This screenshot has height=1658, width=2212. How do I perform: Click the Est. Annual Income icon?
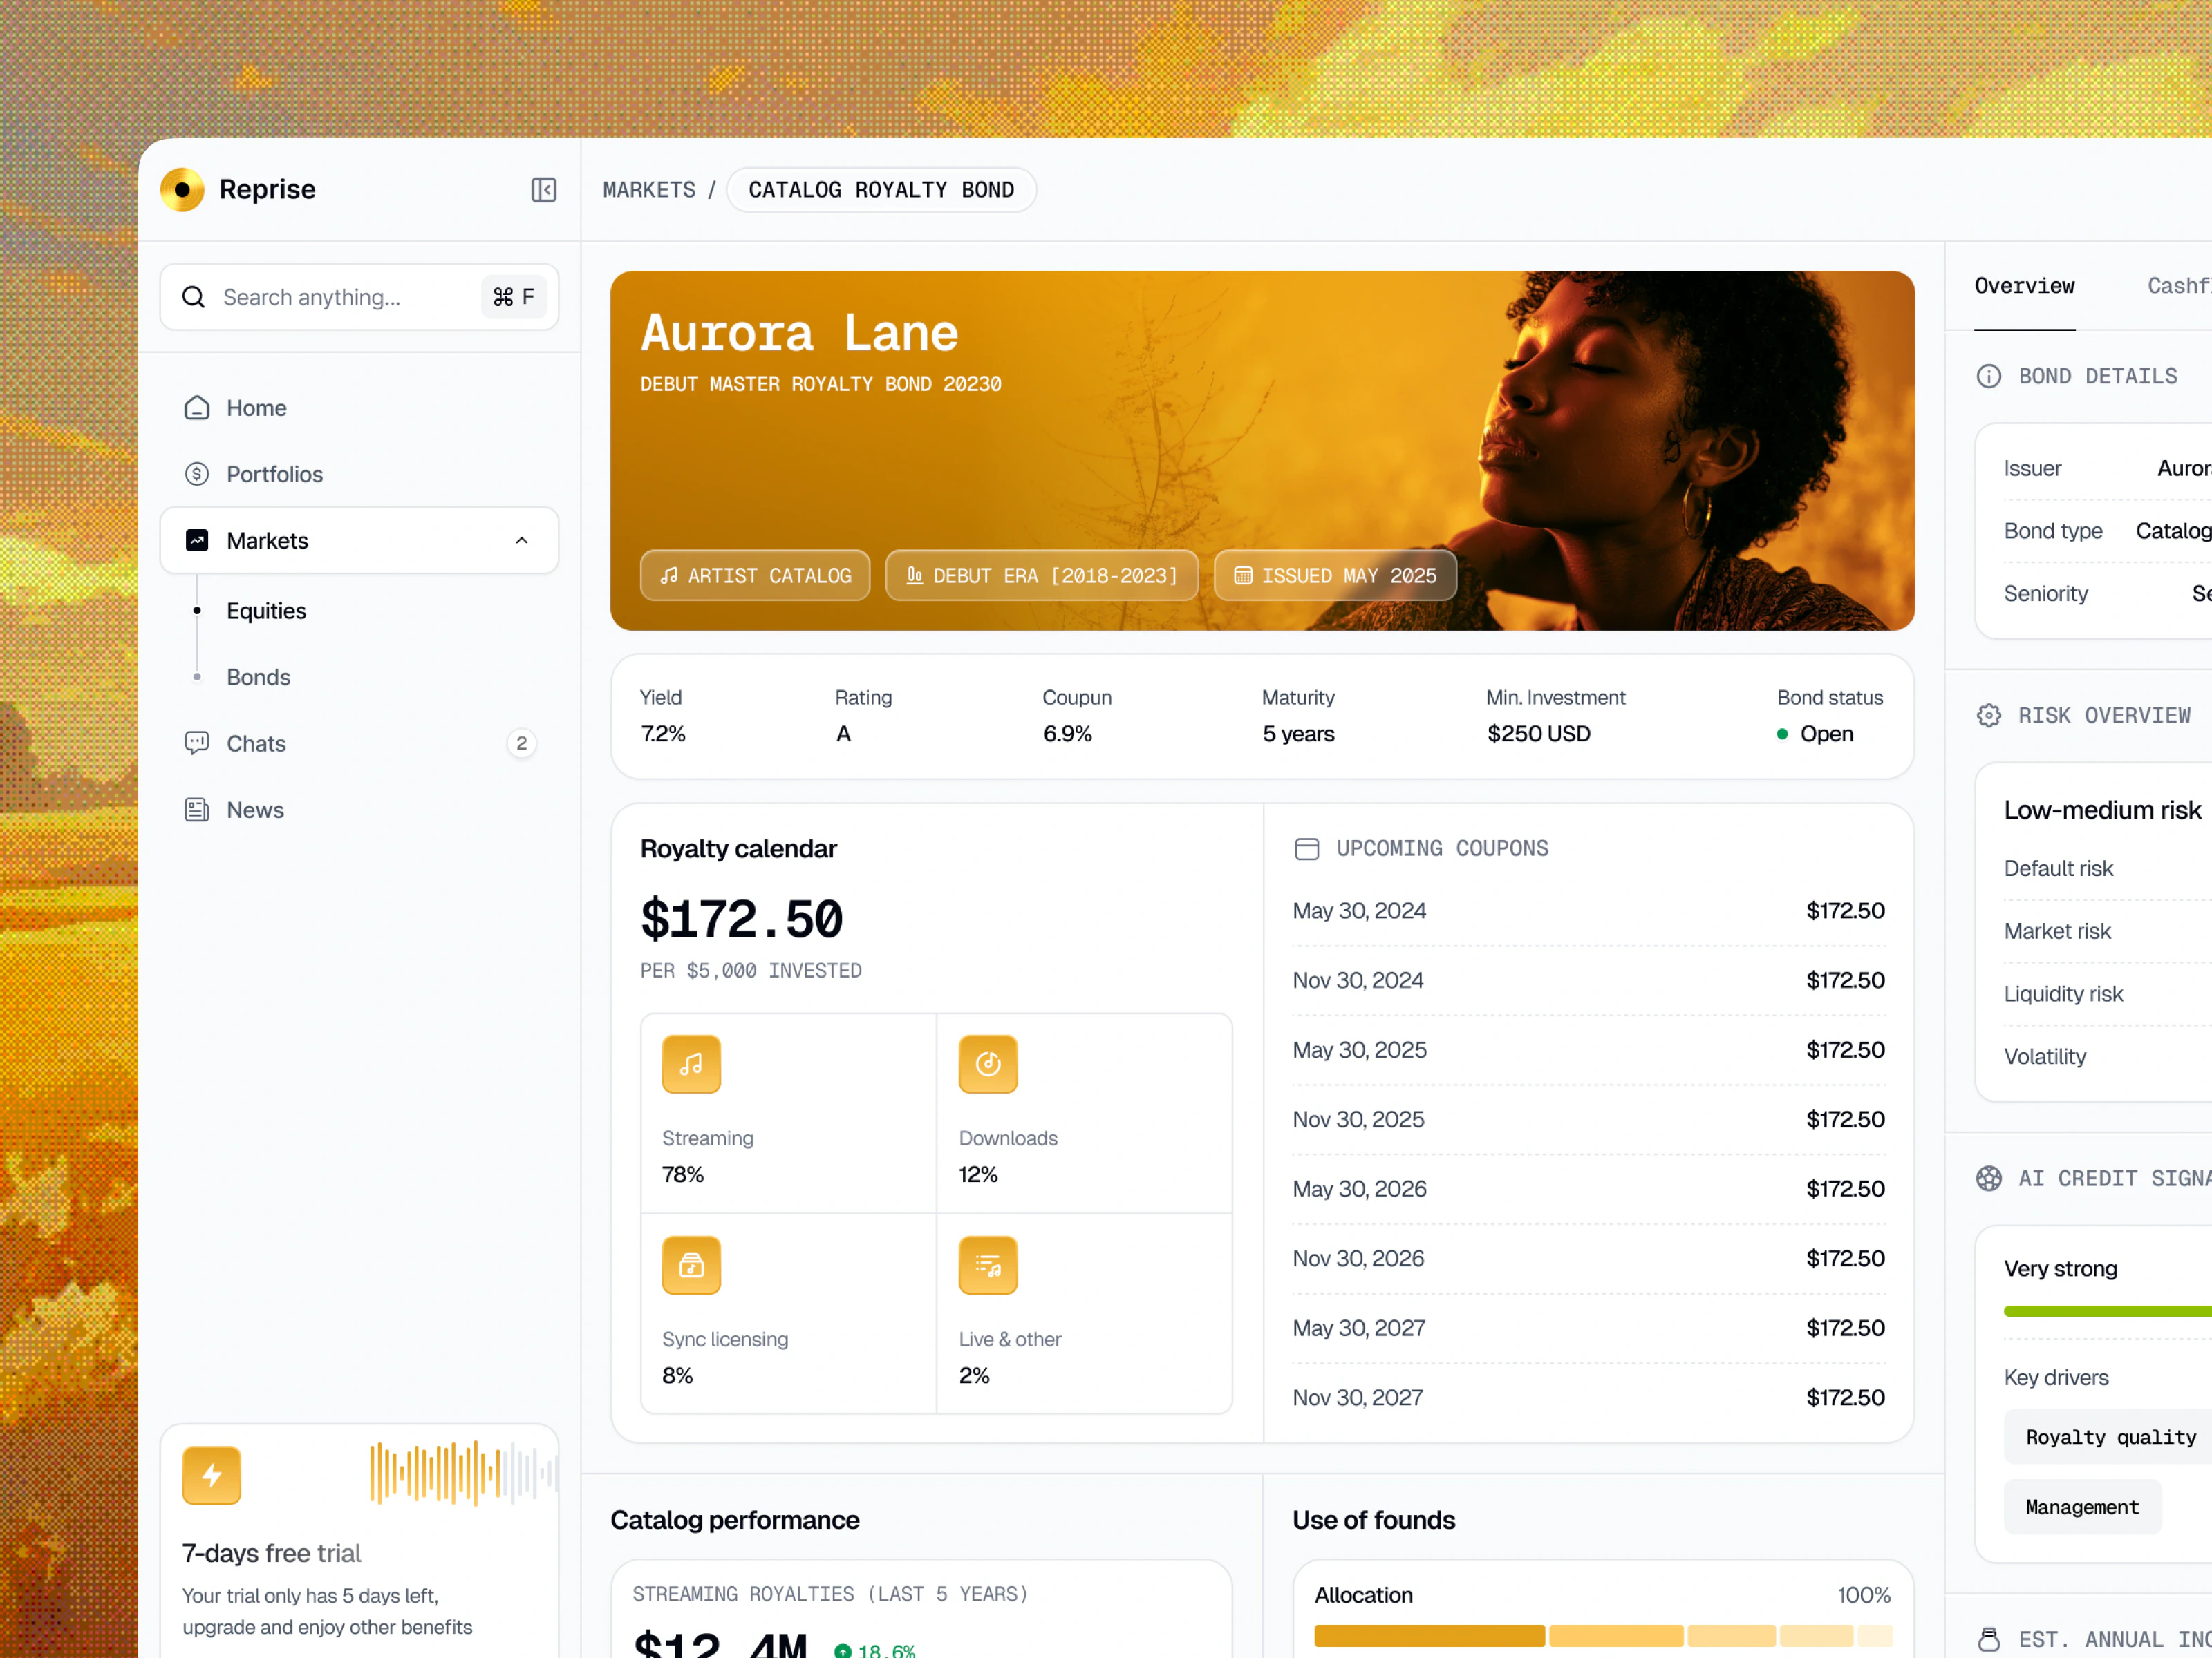pyautogui.click(x=1989, y=1639)
